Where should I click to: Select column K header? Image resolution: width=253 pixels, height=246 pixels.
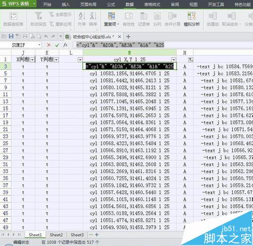47,53
